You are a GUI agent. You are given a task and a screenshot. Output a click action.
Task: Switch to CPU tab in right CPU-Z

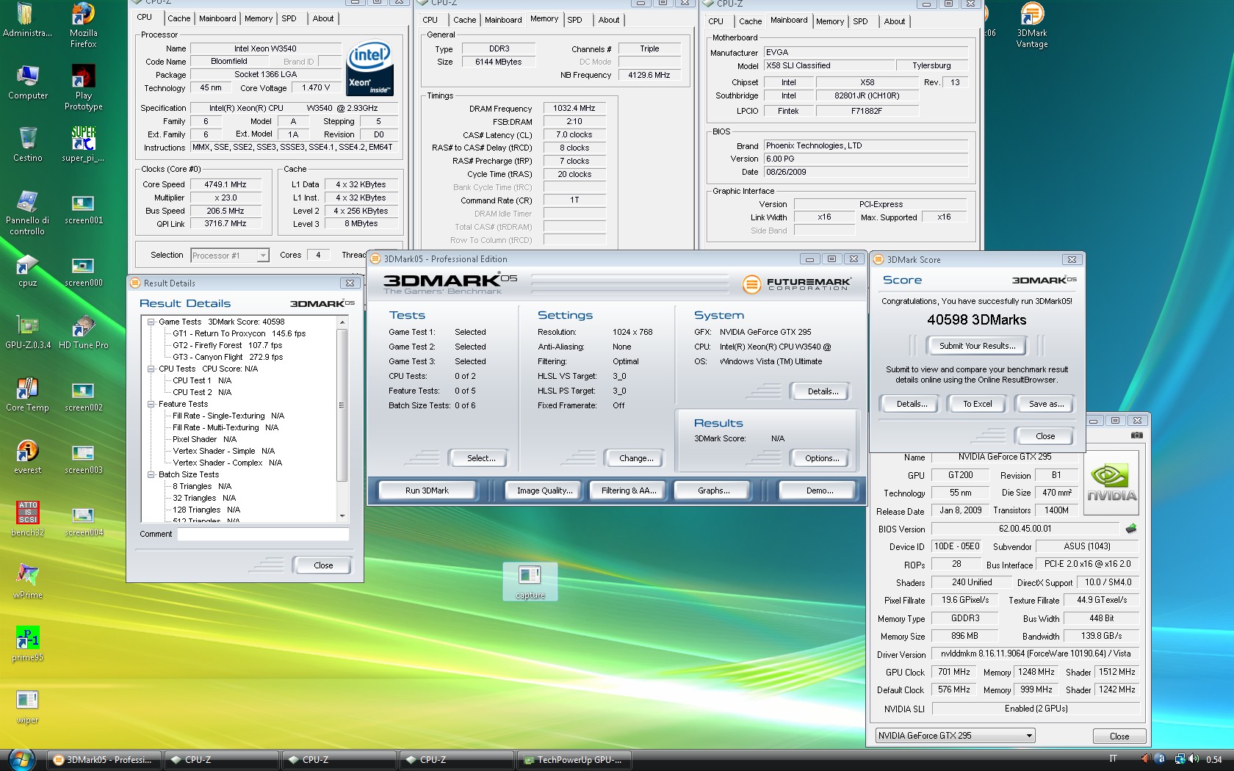[715, 21]
